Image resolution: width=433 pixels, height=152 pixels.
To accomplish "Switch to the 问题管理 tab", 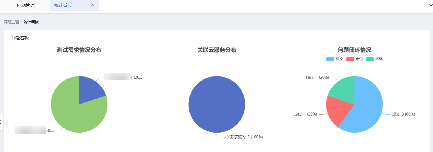I will [26, 5].
